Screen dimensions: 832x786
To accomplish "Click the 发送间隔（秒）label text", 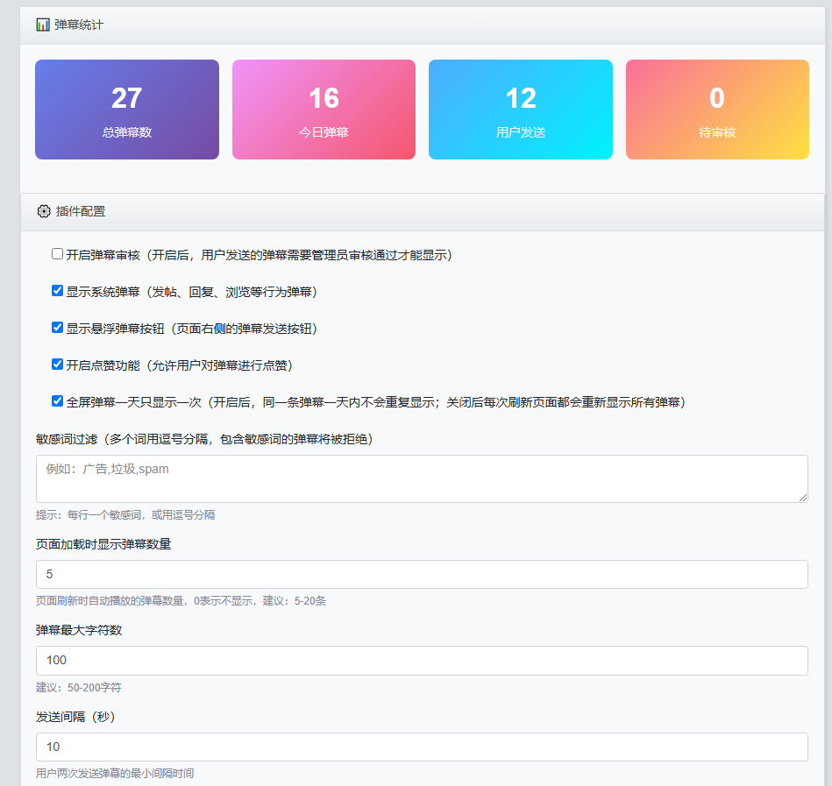I will pyautogui.click(x=75, y=717).
